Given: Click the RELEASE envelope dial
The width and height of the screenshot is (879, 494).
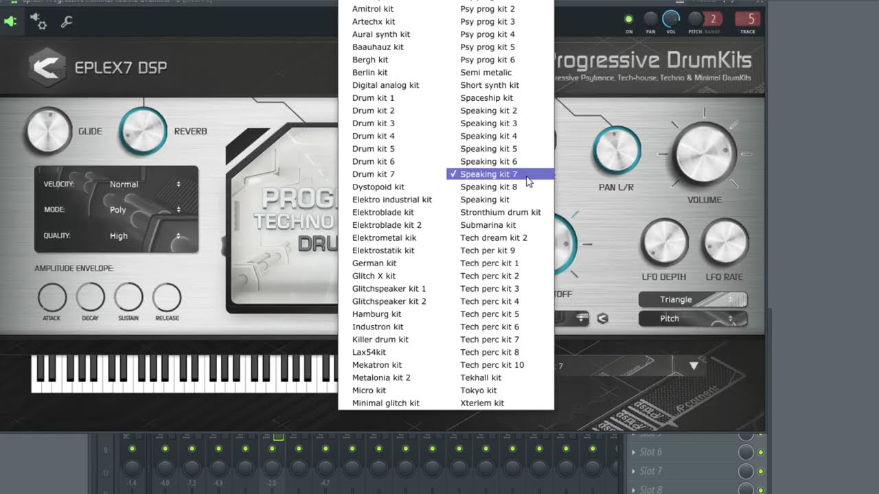Looking at the screenshot, I should pos(167,298).
